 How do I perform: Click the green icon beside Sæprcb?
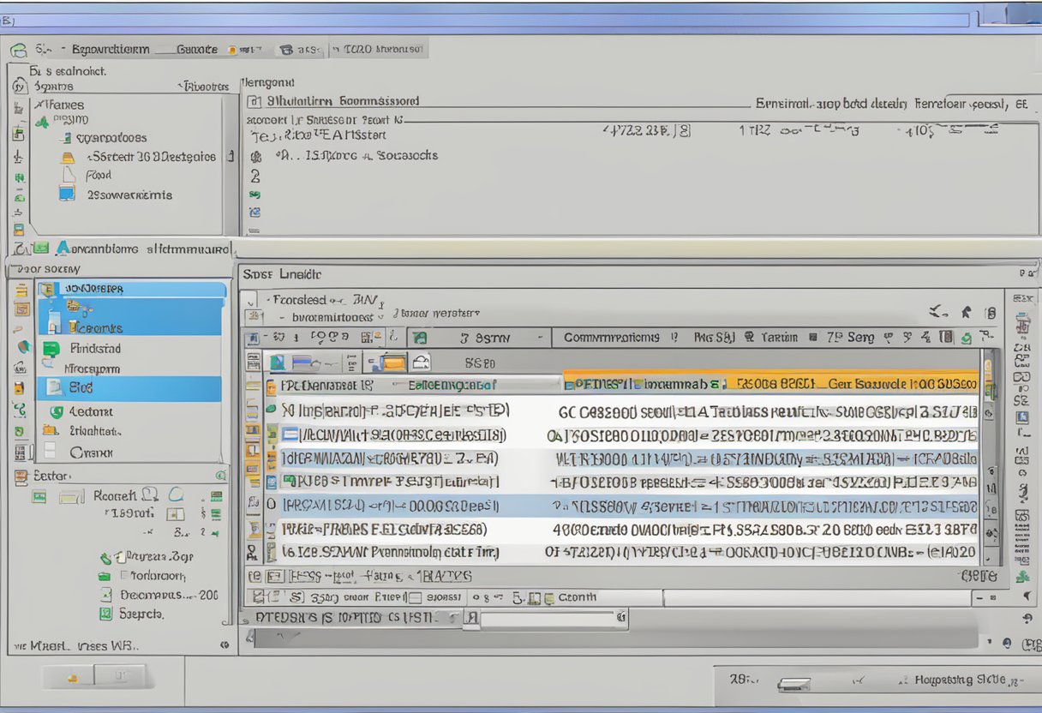[x=105, y=614]
